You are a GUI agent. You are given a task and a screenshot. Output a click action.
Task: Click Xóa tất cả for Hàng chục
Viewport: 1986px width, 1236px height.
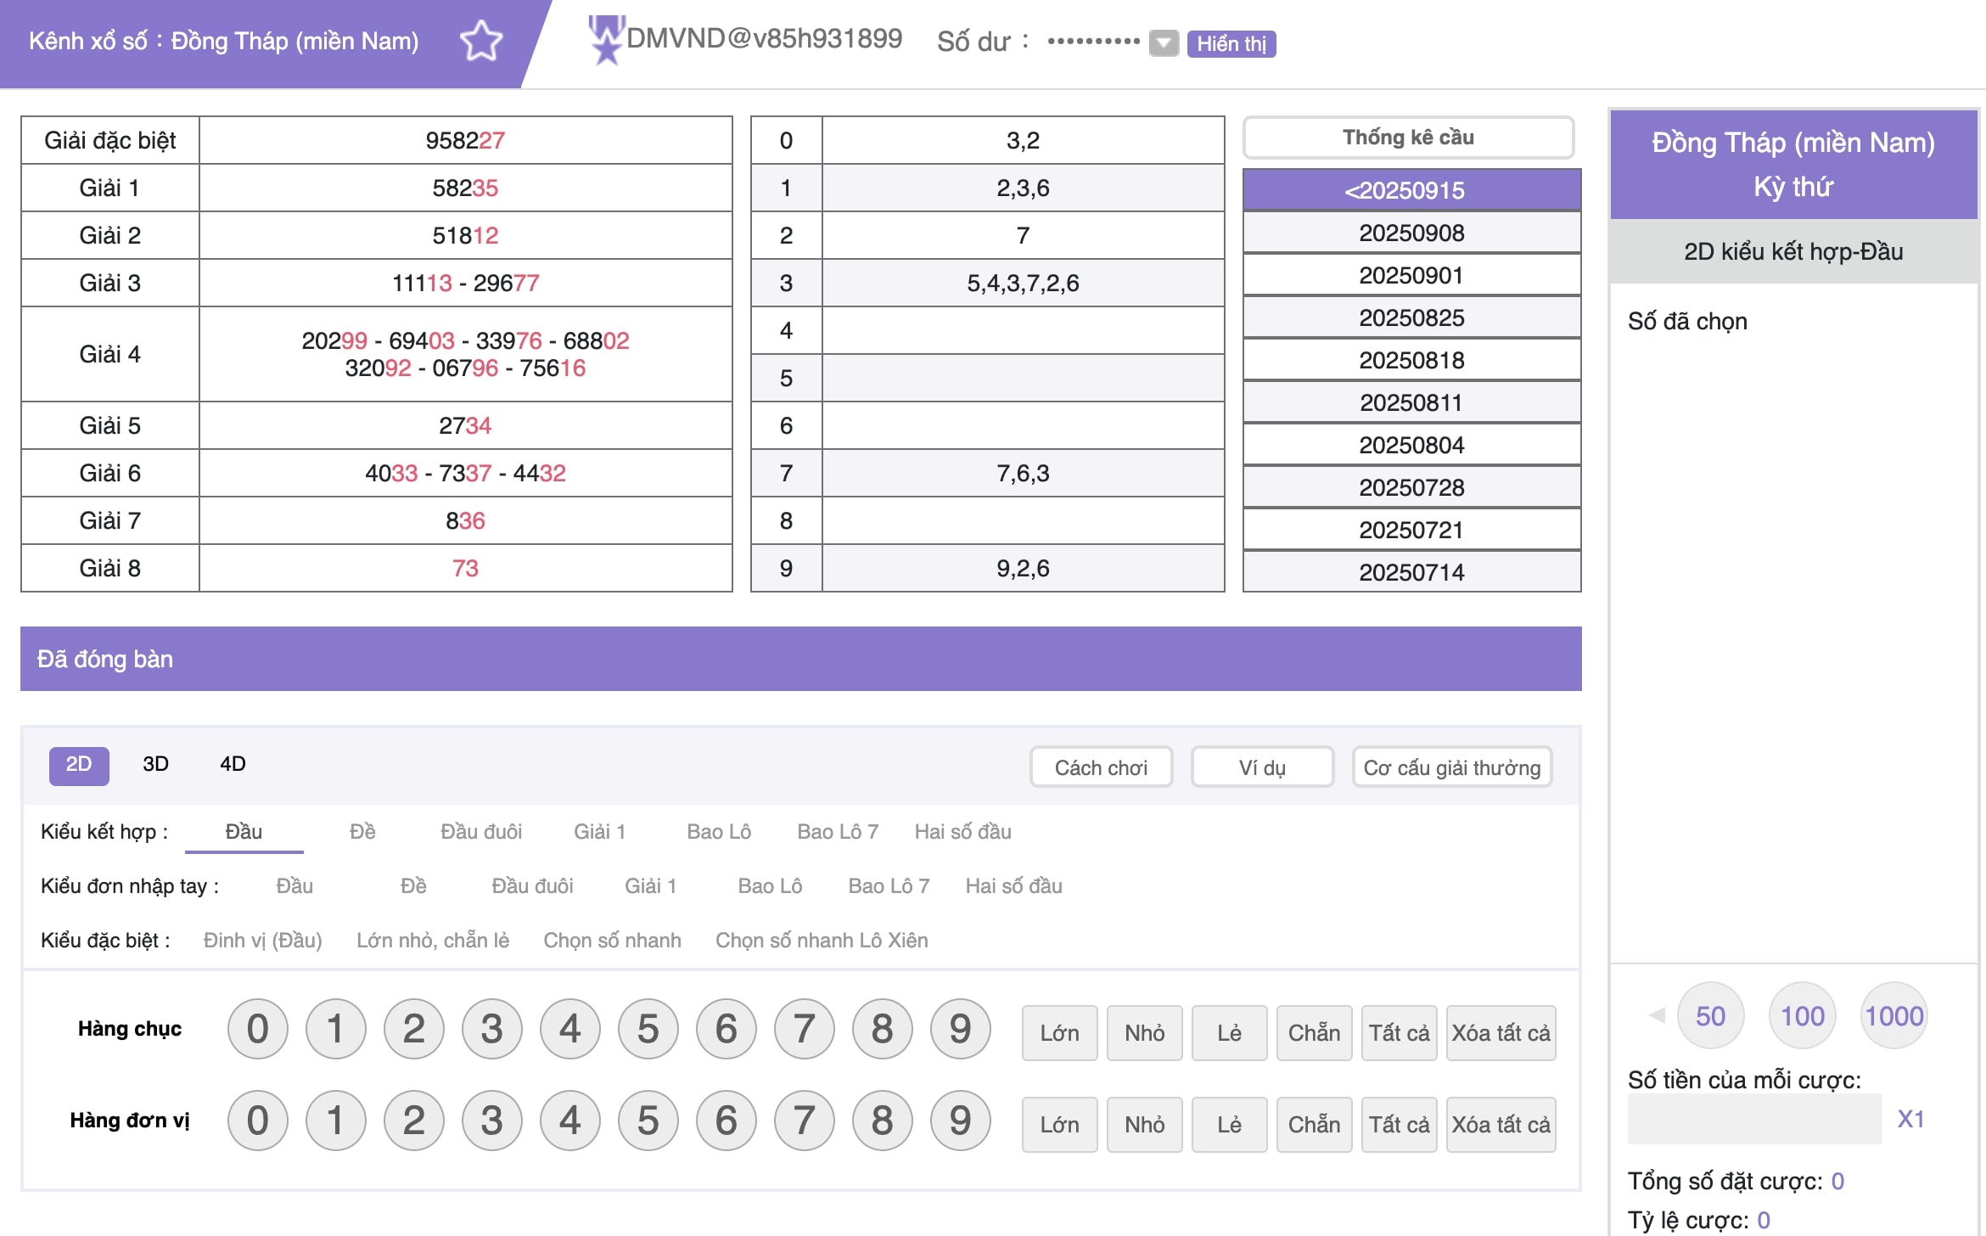1500,1033
